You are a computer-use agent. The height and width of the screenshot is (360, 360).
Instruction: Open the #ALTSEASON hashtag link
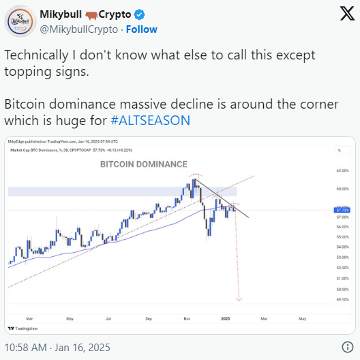(151, 120)
